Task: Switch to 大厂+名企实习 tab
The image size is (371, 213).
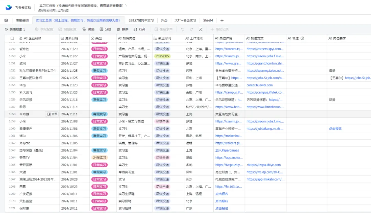Action: [x=185, y=20]
